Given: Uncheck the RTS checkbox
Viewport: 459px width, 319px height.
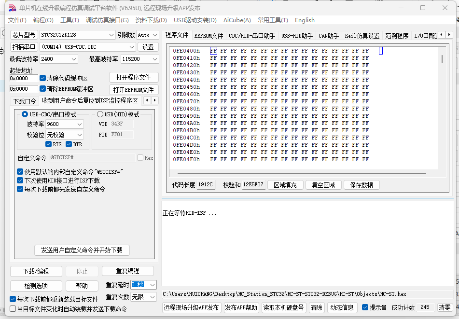Looking at the screenshot, I should (49, 144).
